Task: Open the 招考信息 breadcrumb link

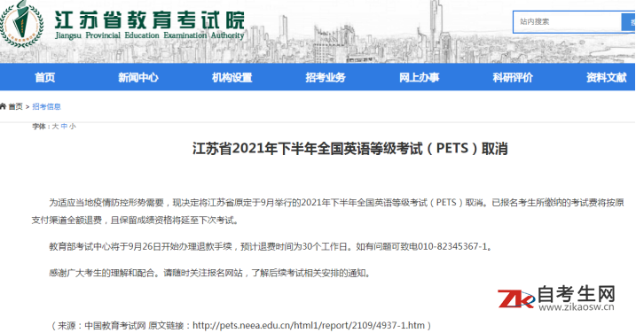Action: pyautogui.click(x=46, y=106)
